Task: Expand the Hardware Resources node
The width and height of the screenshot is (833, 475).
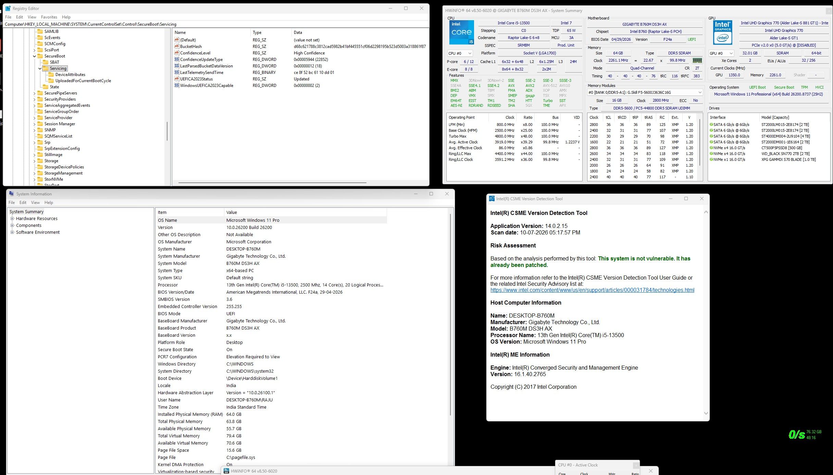Action: click(x=12, y=219)
